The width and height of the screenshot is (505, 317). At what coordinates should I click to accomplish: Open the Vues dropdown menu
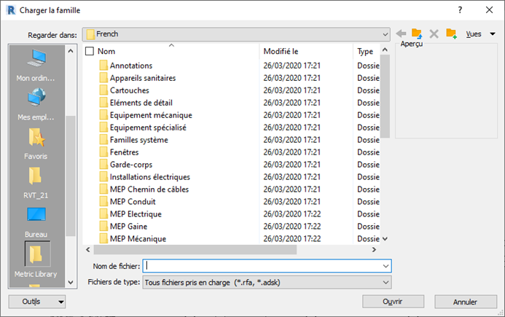(480, 34)
